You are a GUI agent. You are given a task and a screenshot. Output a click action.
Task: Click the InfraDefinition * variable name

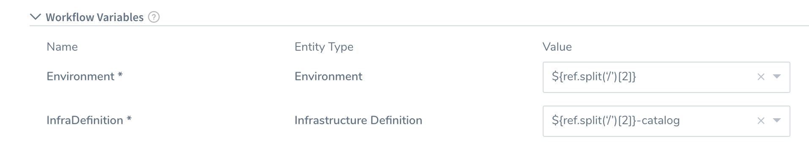(x=89, y=120)
